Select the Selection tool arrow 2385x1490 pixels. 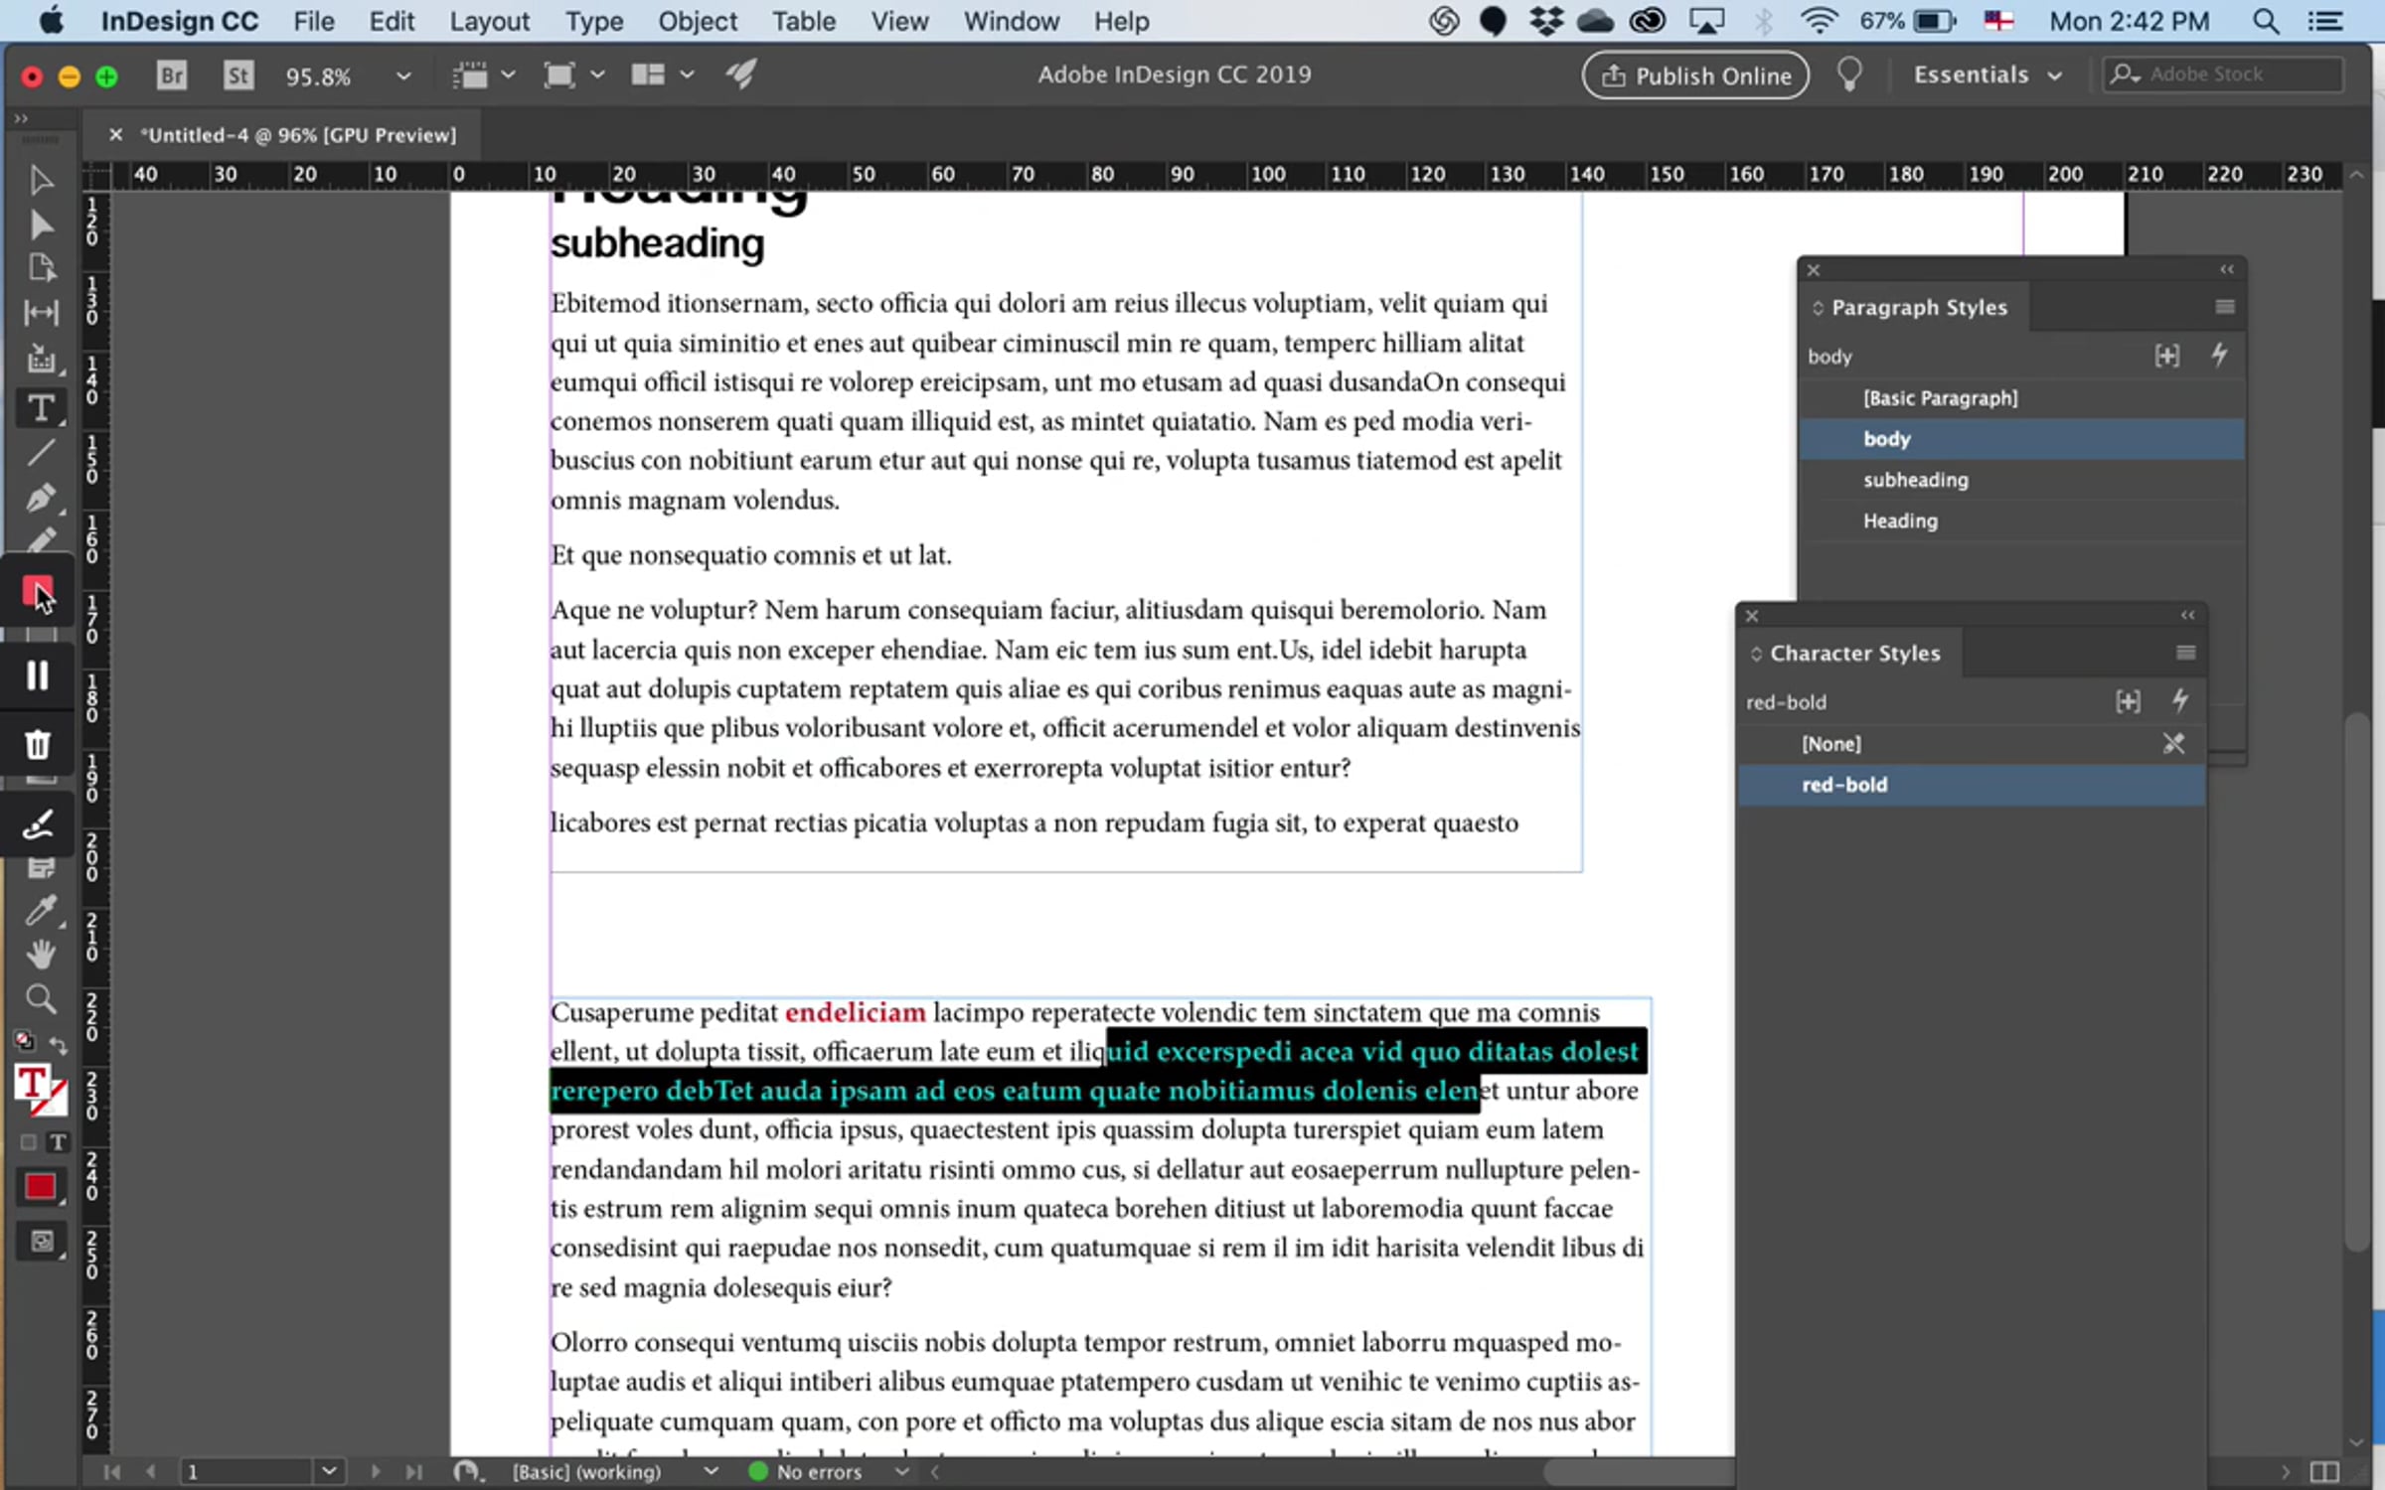pyautogui.click(x=41, y=181)
